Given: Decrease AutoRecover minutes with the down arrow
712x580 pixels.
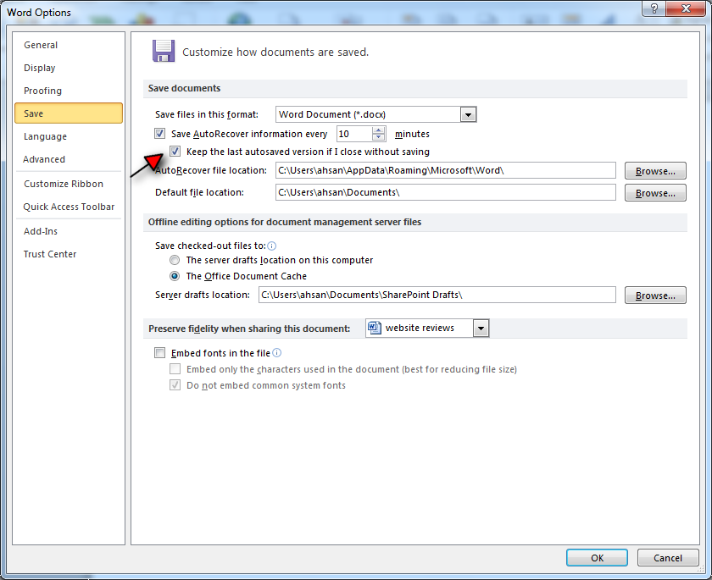Looking at the screenshot, I should tap(378, 137).
